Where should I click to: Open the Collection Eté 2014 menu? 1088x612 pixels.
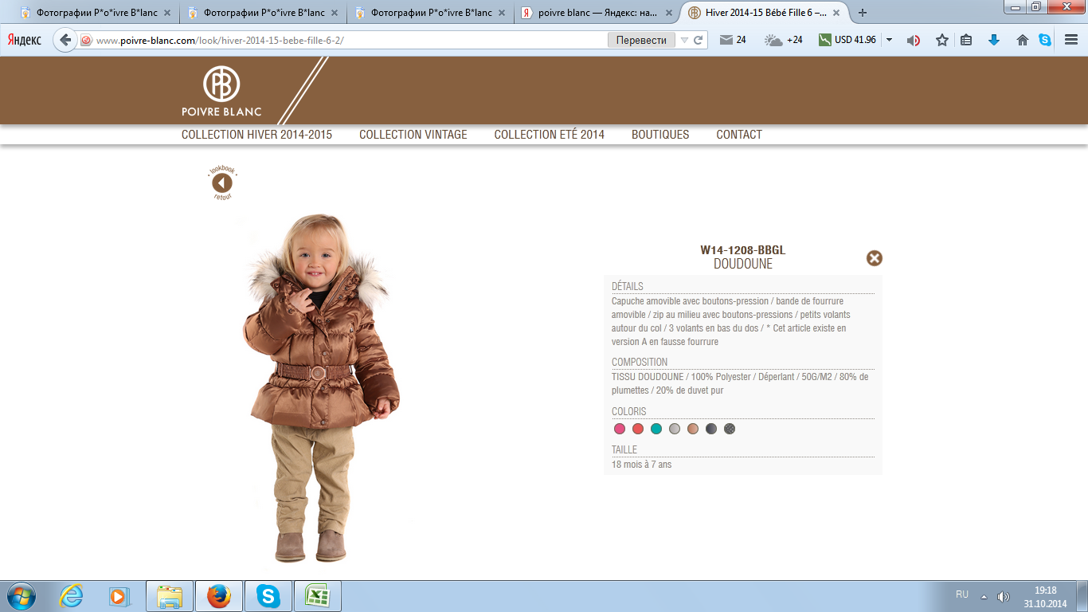pyautogui.click(x=550, y=135)
